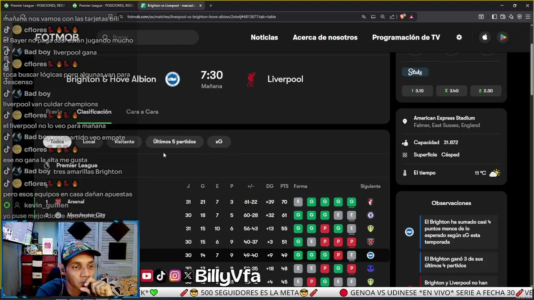Image resolution: width=534 pixels, height=300 pixels.
Task: Click the Forma column header
Action: (300, 186)
